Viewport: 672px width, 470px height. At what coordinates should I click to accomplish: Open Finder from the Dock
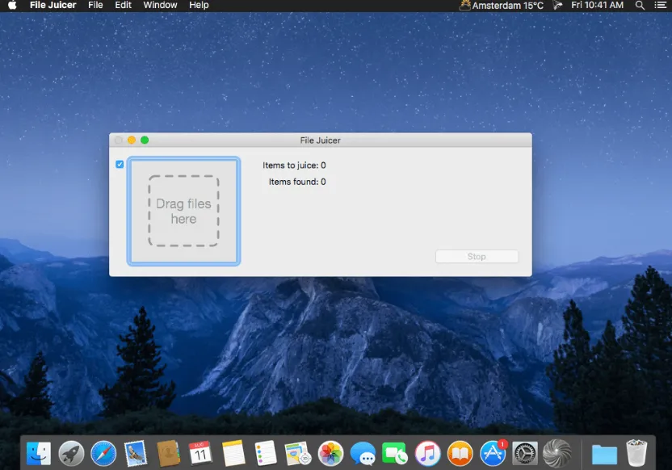tap(39, 453)
